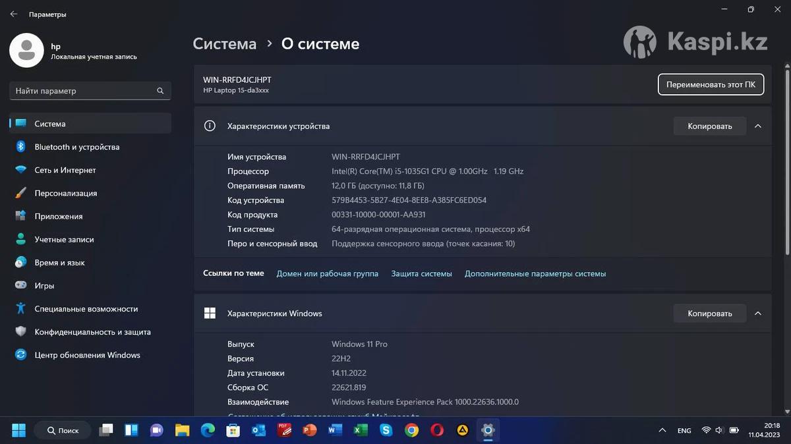The width and height of the screenshot is (791, 444).
Task: Open Microsoft Store from the taskbar
Action: pos(233,430)
